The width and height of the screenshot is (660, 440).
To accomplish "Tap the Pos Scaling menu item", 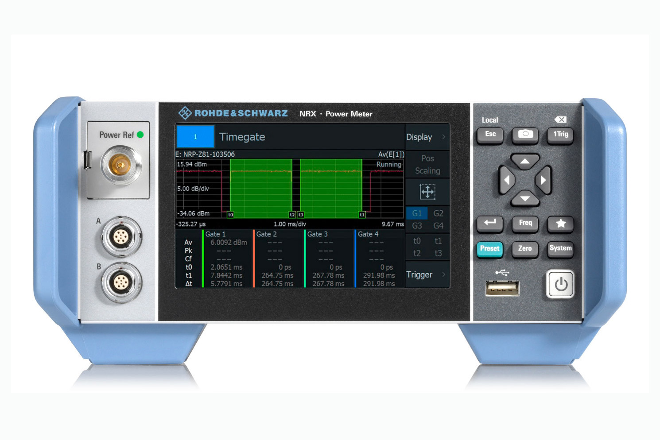I will point(427,165).
